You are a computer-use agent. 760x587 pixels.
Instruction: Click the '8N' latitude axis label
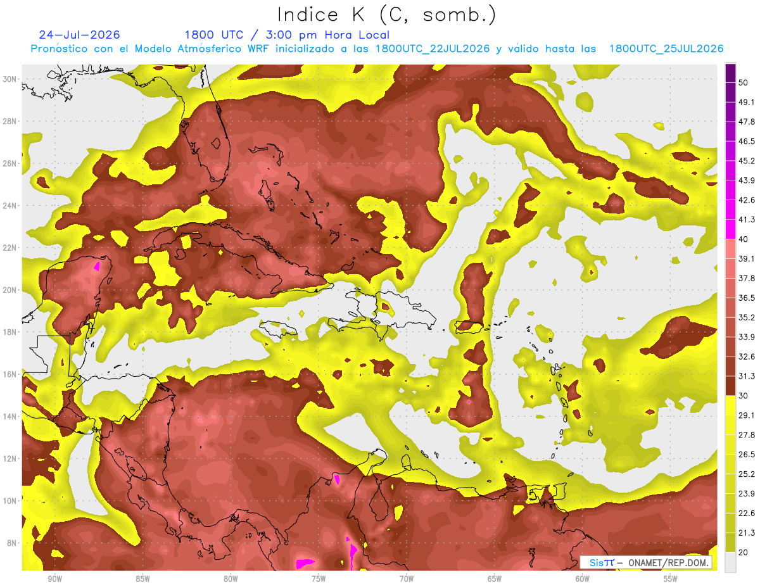(x=12, y=543)
